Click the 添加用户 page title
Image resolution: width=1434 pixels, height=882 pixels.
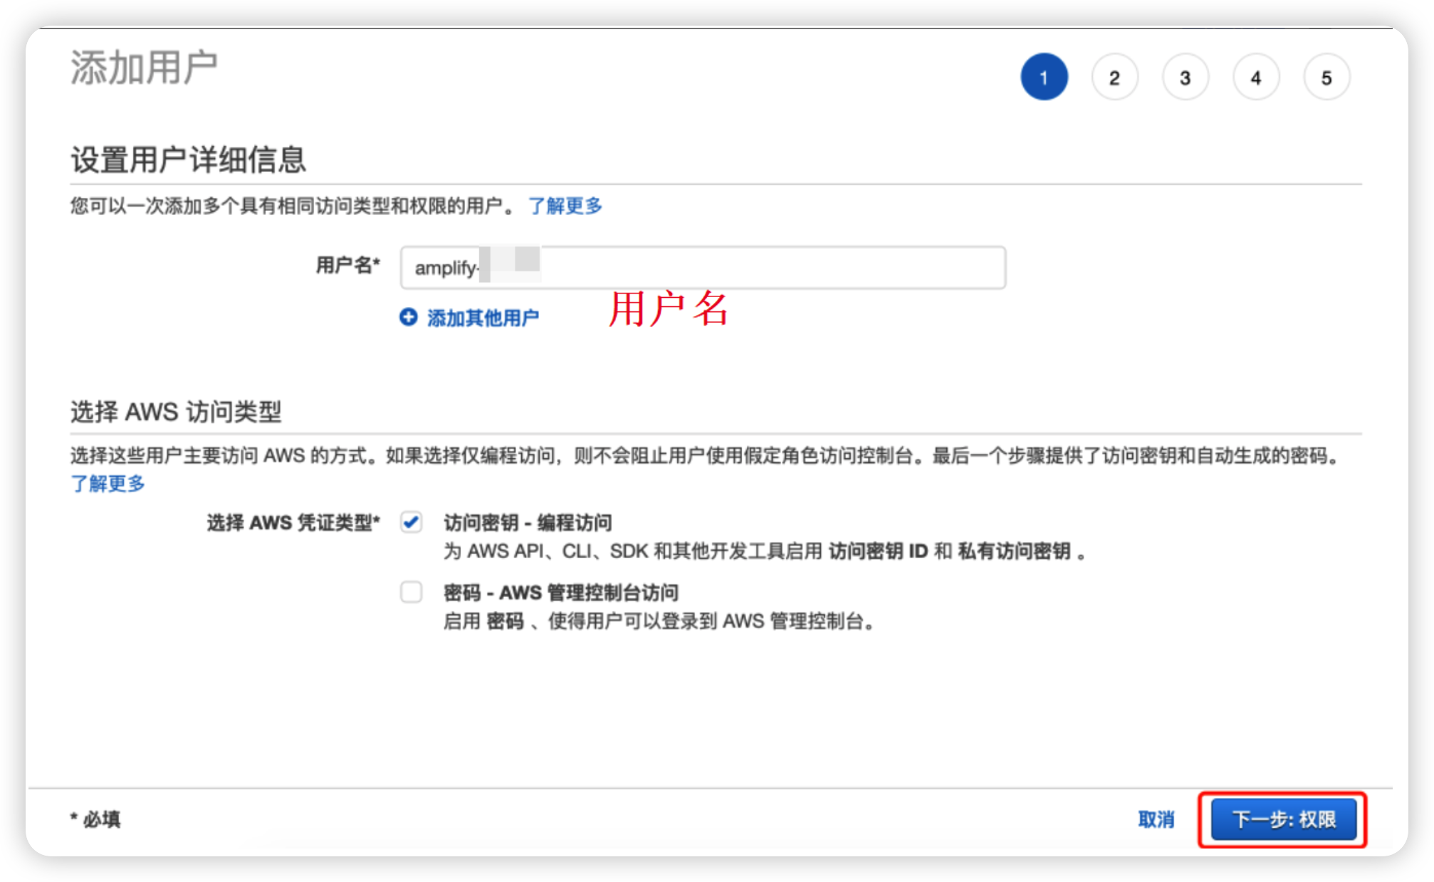[144, 68]
